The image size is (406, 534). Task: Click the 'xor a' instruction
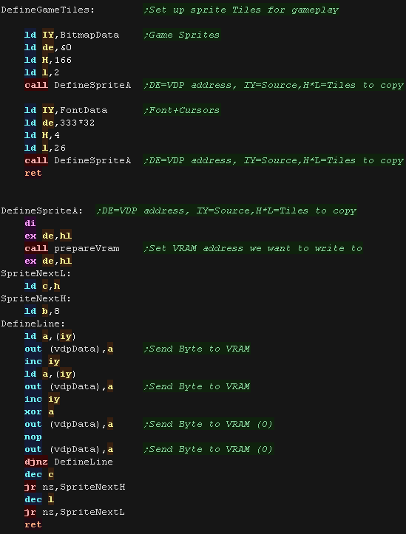pos(39,411)
